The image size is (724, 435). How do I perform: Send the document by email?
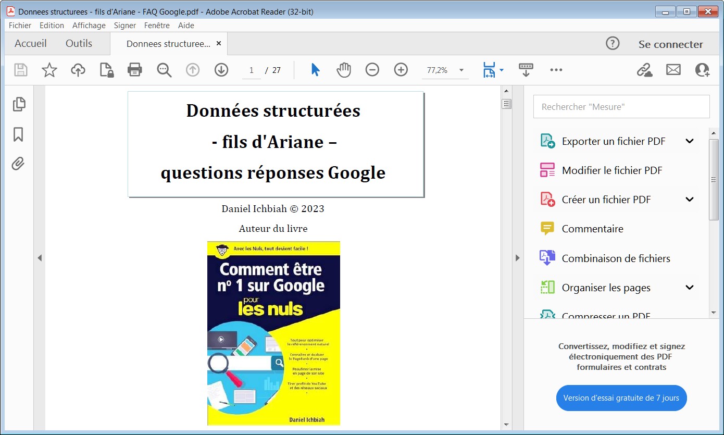point(673,70)
